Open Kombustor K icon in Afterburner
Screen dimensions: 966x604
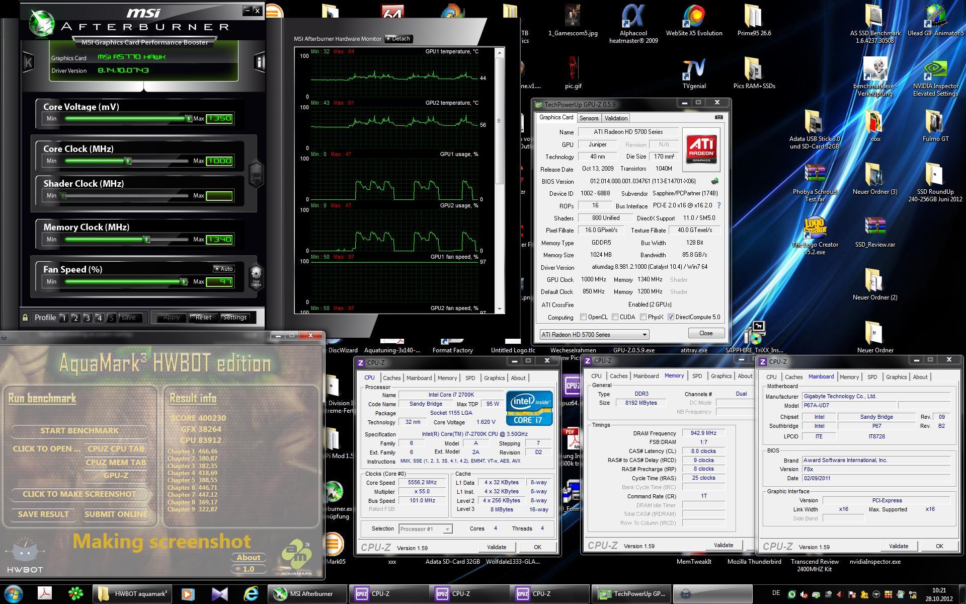pyautogui.click(x=28, y=62)
